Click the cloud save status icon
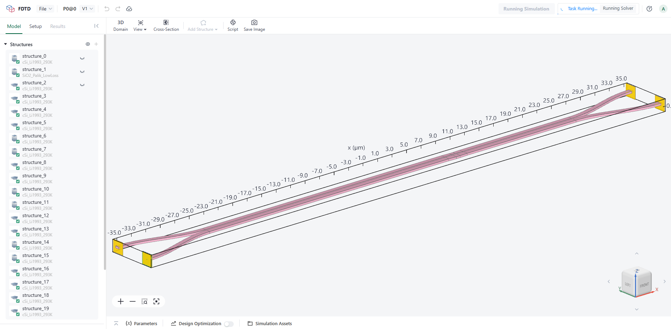The width and height of the screenshot is (671, 329). [x=129, y=9]
